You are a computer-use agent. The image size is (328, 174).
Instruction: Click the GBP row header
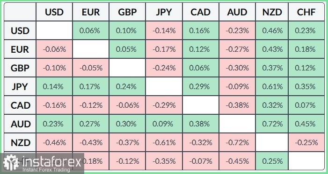click(x=20, y=68)
